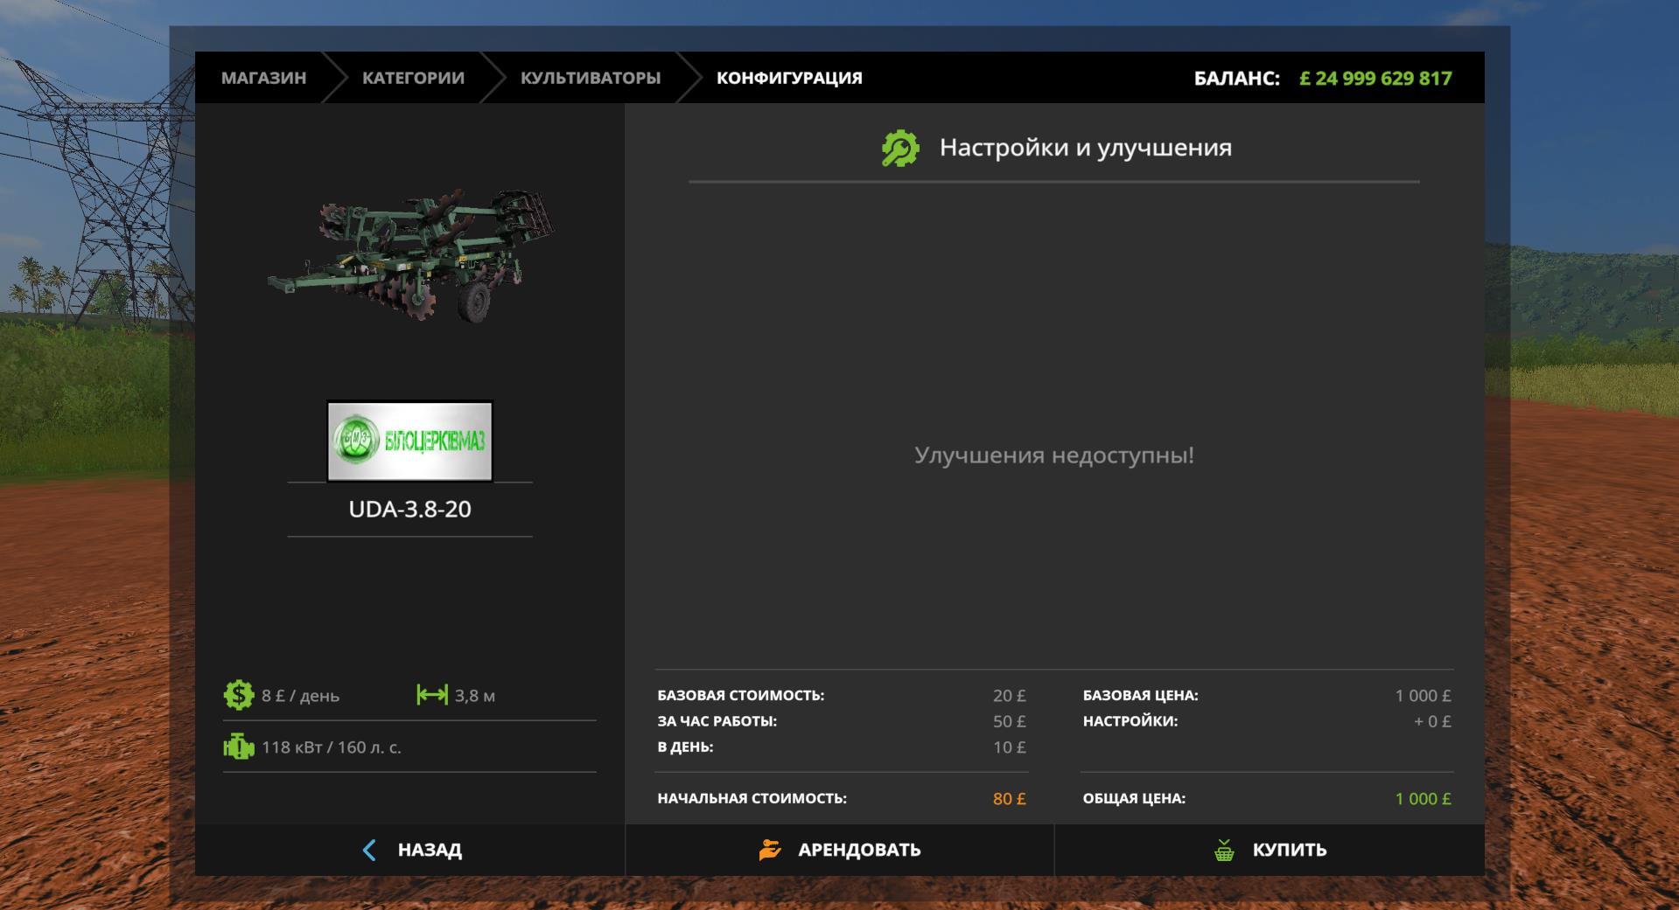Return to the КУЛЬТИВАТОРЫ breadcrumb
This screenshot has width=1679, height=910.
pos(591,78)
